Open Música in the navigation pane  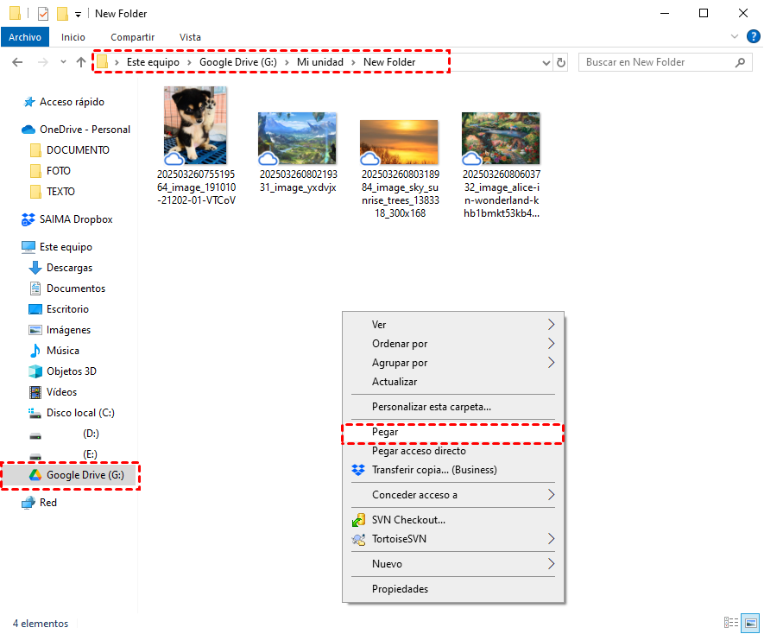[54, 351]
